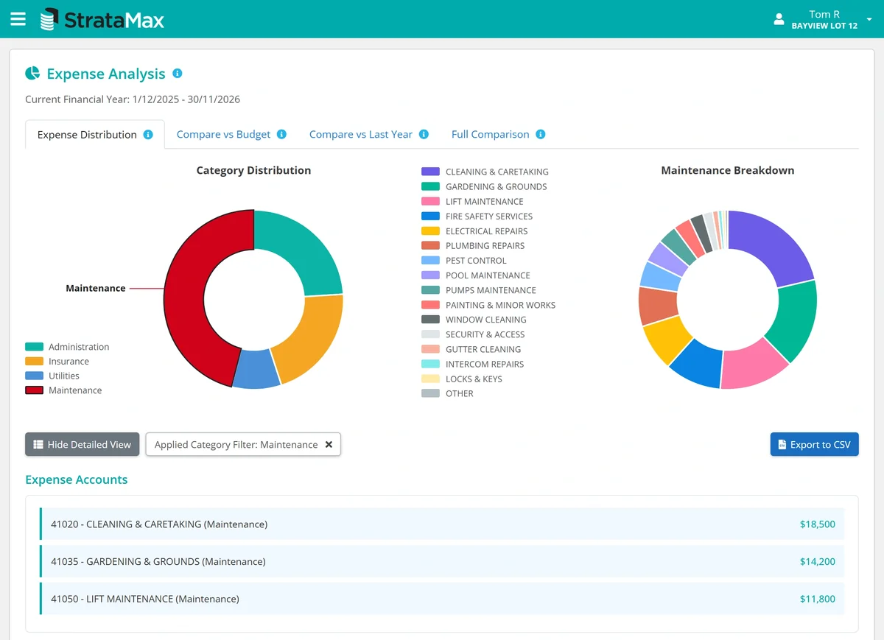Click the table grid icon in Hide Detailed View

click(38, 445)
